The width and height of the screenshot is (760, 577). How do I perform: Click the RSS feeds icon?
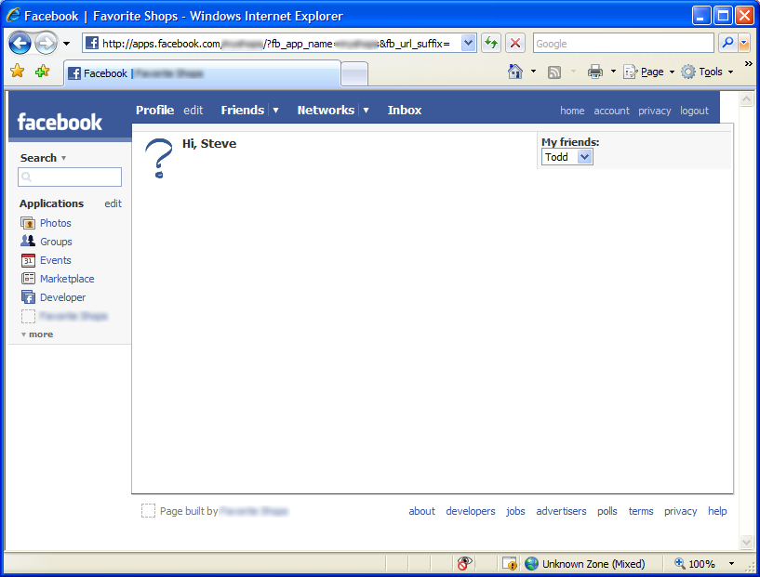click(554, 72)
